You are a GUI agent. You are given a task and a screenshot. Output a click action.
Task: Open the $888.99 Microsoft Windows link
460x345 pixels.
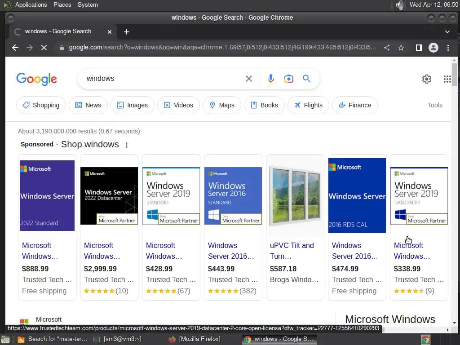pyautogui.click(x=40, y=251)
